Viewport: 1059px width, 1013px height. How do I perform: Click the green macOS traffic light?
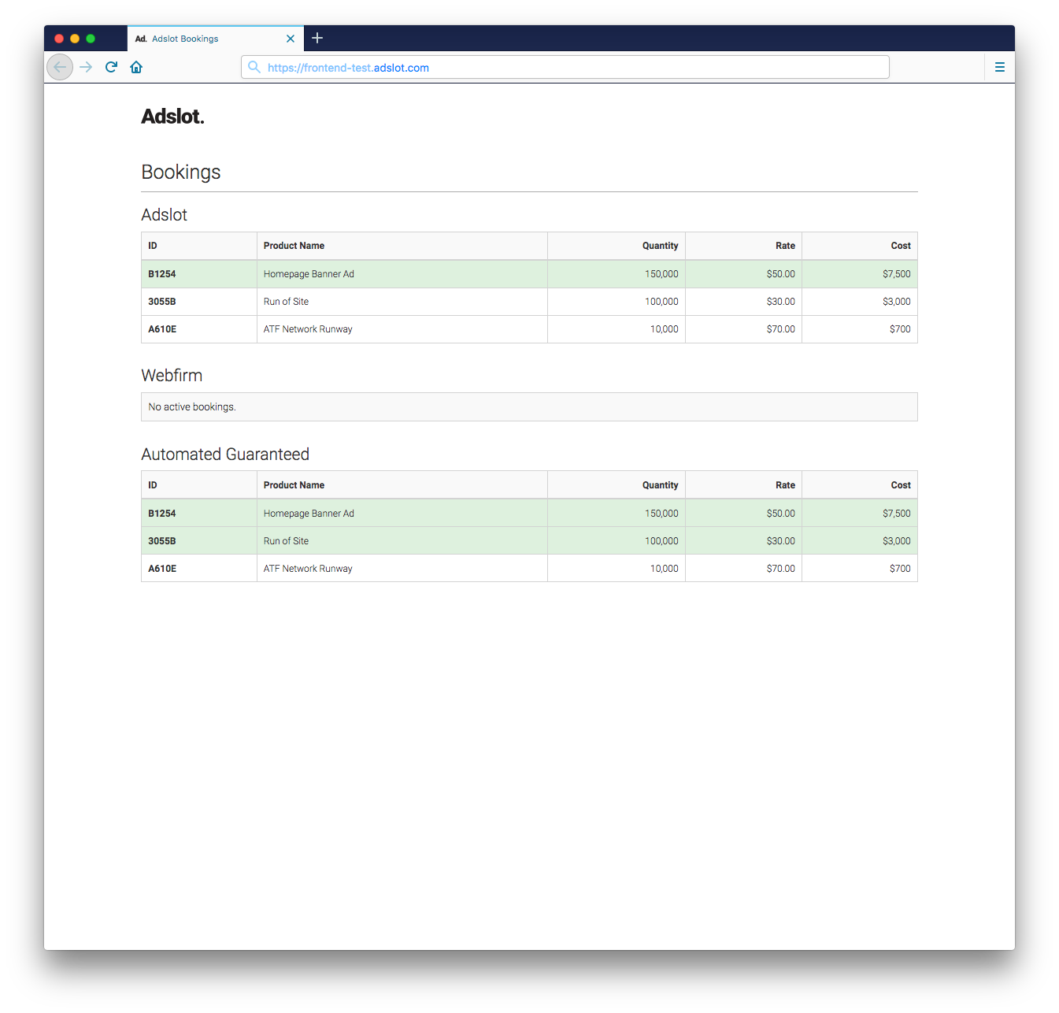91,38
